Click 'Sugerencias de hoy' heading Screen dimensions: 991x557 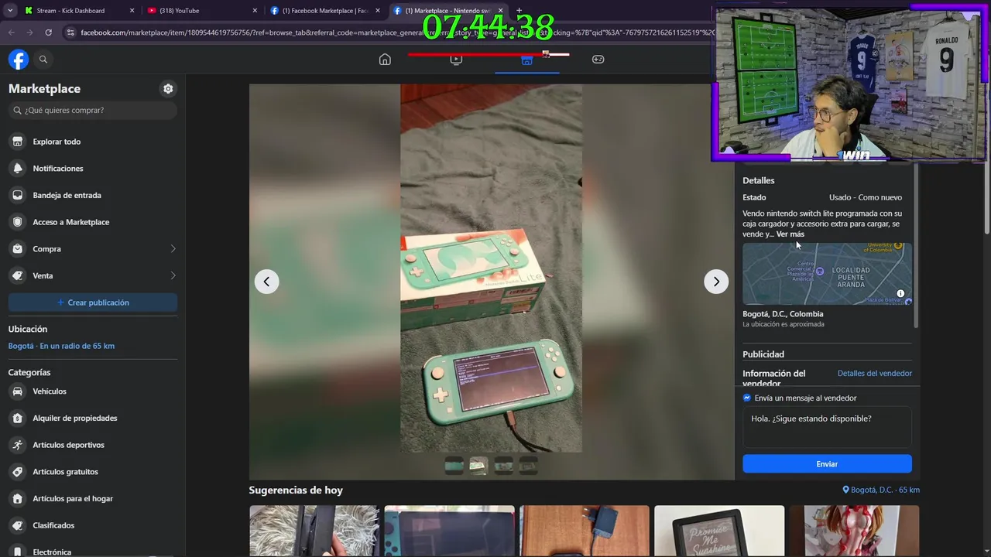point(296,490)
